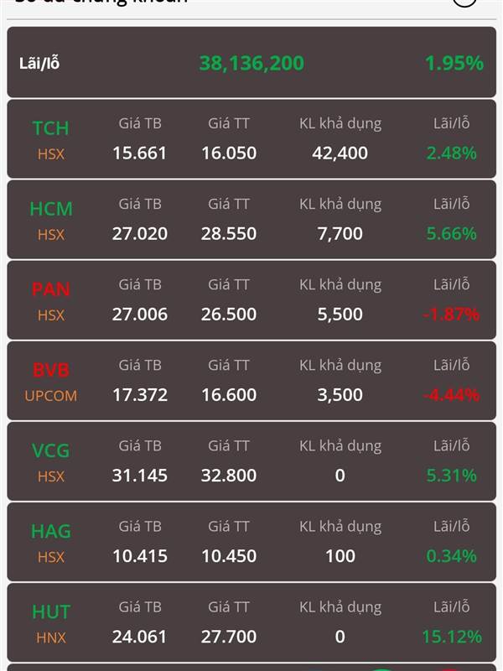Open the TCH stock ticker

(50, 128)
